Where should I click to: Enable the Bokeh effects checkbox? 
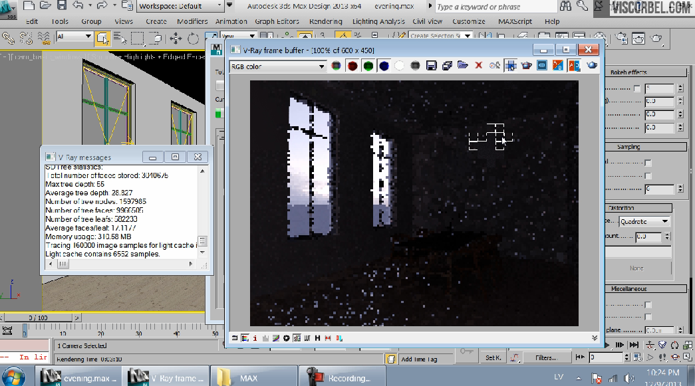637,88
